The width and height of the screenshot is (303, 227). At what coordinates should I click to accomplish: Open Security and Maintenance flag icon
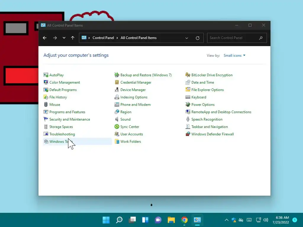coord(46,119)
